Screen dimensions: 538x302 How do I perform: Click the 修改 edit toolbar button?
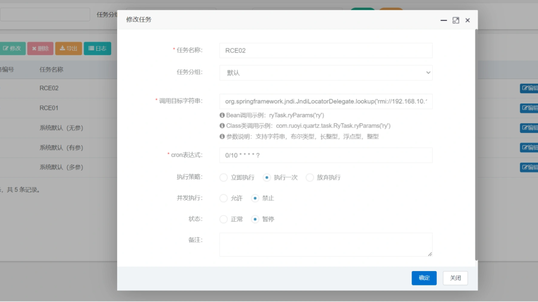[12, 48]
